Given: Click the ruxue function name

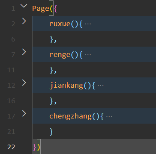Looking at the screenshot, I should coord(60,24).
